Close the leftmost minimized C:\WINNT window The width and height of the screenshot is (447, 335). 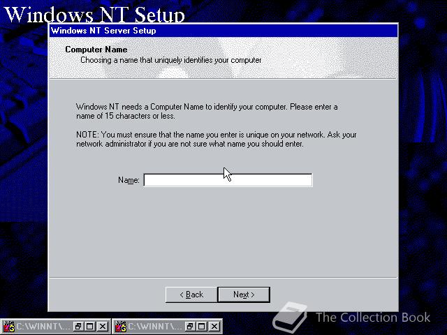[x=103, y=327]
